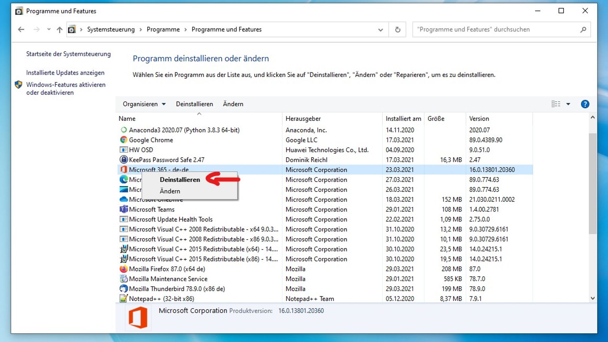
Task: Click the Visual C++ 2015 (x64) icon
Action: pos(124,249)
